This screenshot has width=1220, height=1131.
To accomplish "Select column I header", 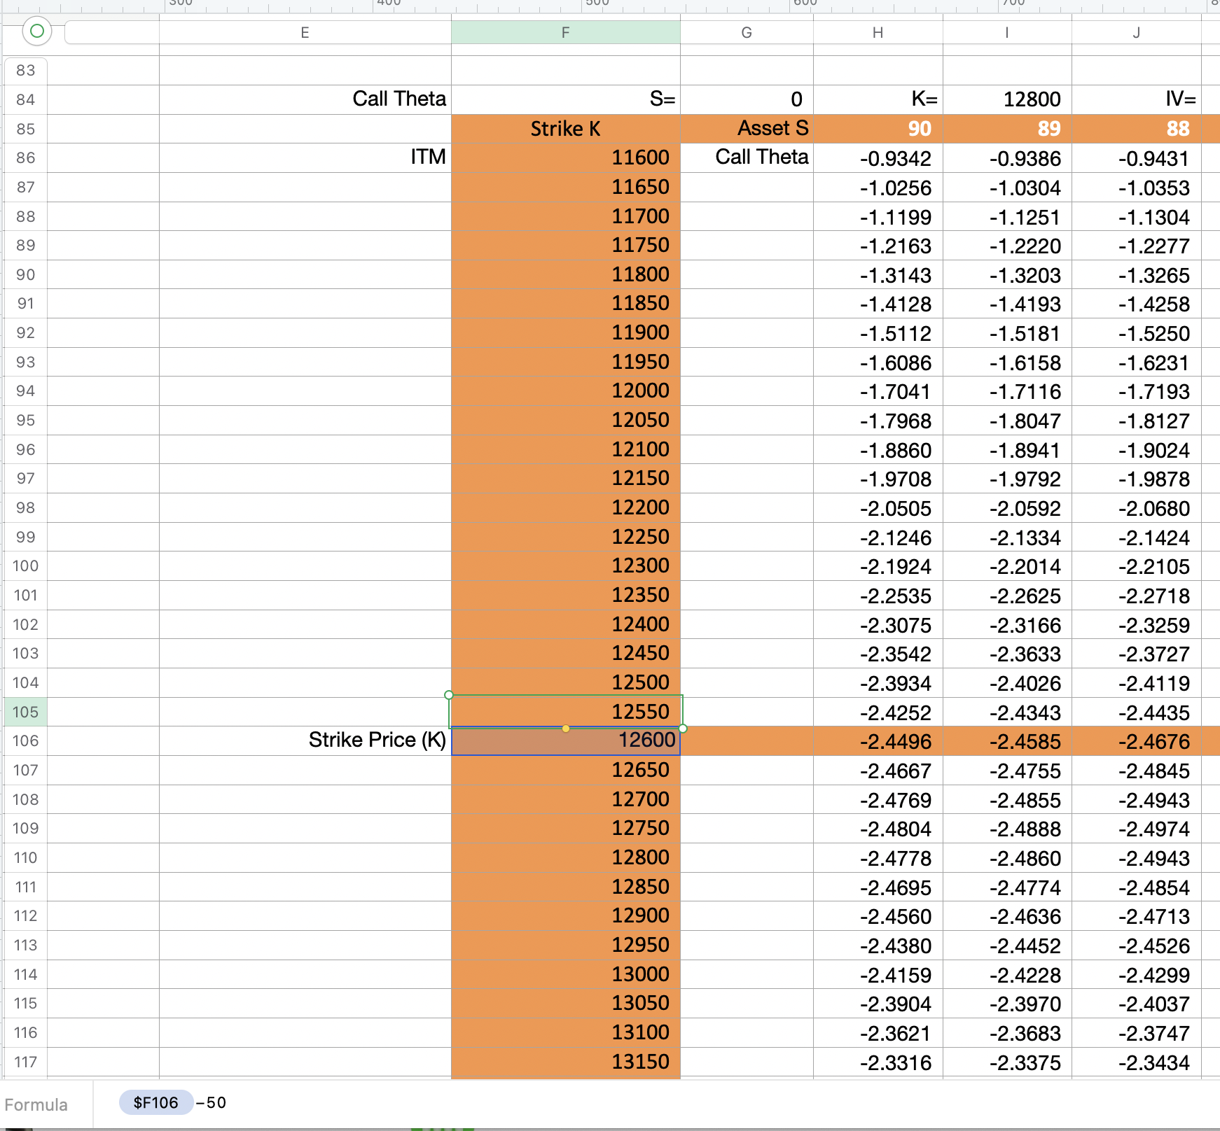I will pos(1007,32).
